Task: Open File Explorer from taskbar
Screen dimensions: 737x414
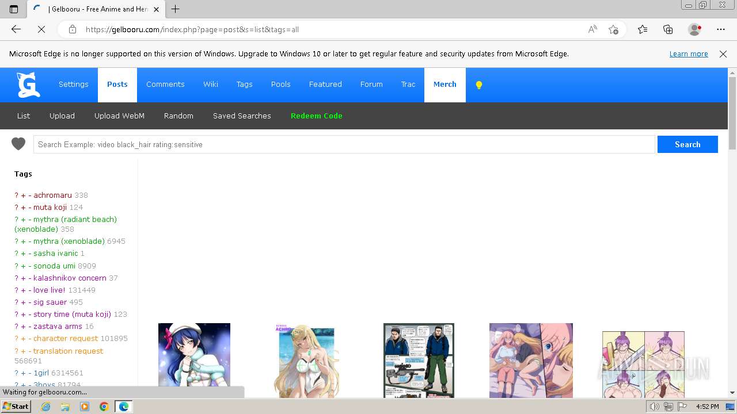Action: [65, 407]
